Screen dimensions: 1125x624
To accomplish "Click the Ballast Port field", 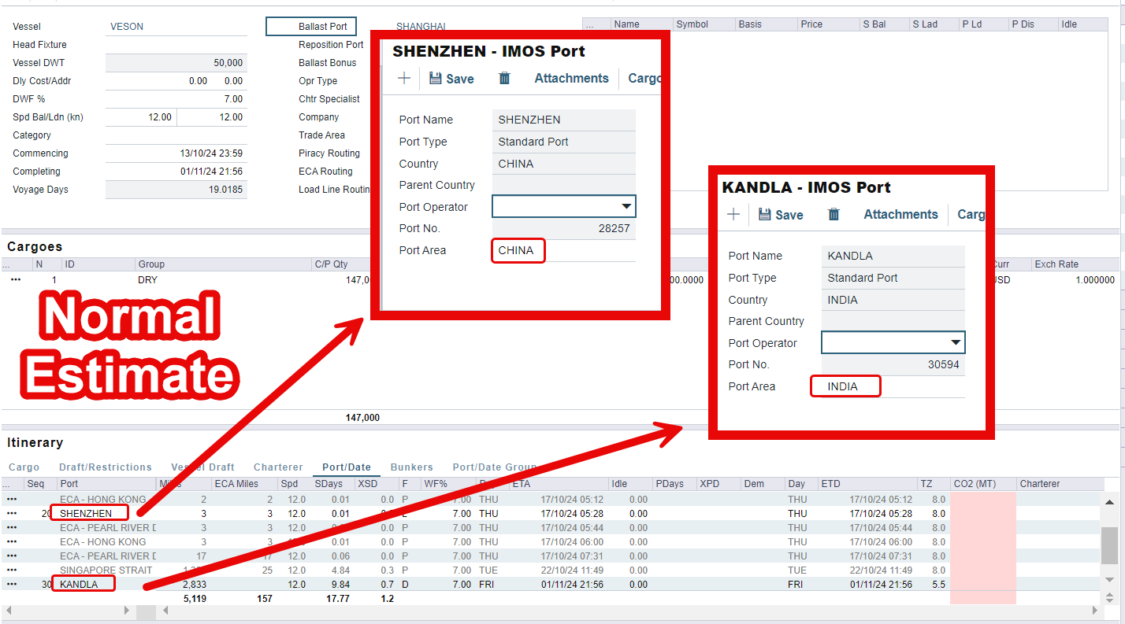I will point(311,27).
